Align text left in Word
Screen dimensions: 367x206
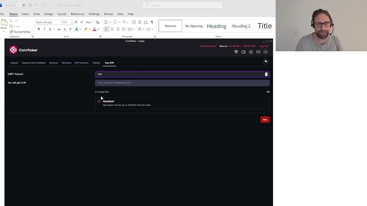pyautogui.click(x=106, y=29)
